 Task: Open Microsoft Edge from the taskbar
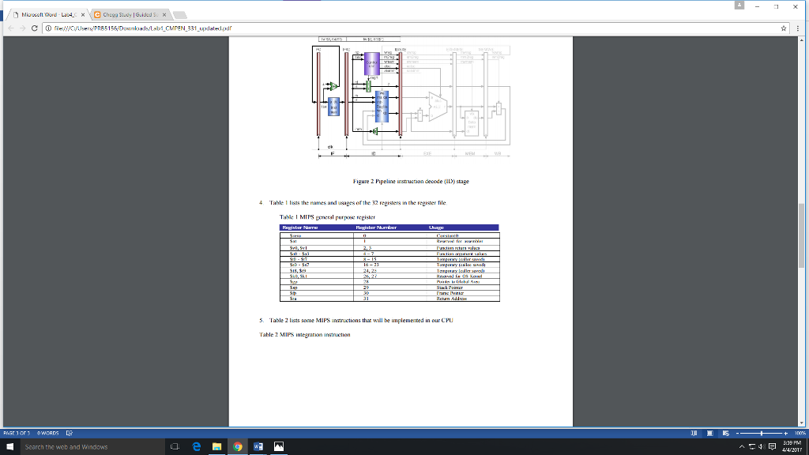click(x=196, y=446)
